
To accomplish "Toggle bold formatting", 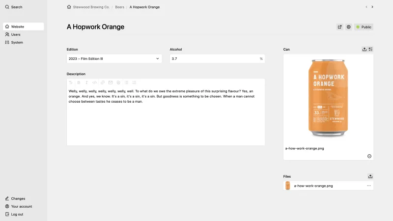I will [79, 83].
